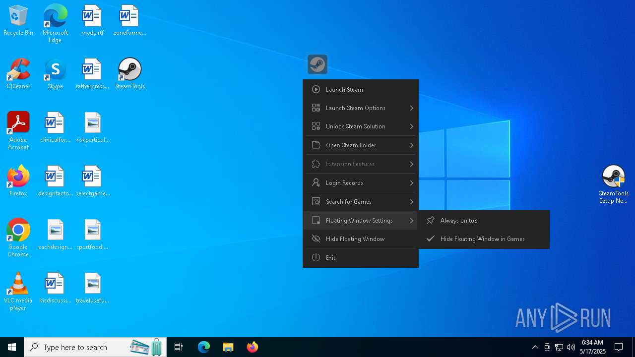The image size is (635, 357).
Task: Open Skype desktop shortcut
Action: coord(55,74)
